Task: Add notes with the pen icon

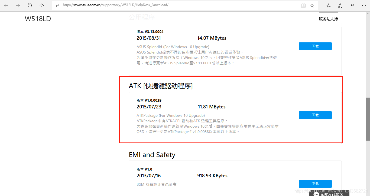Action: [340, 5]
